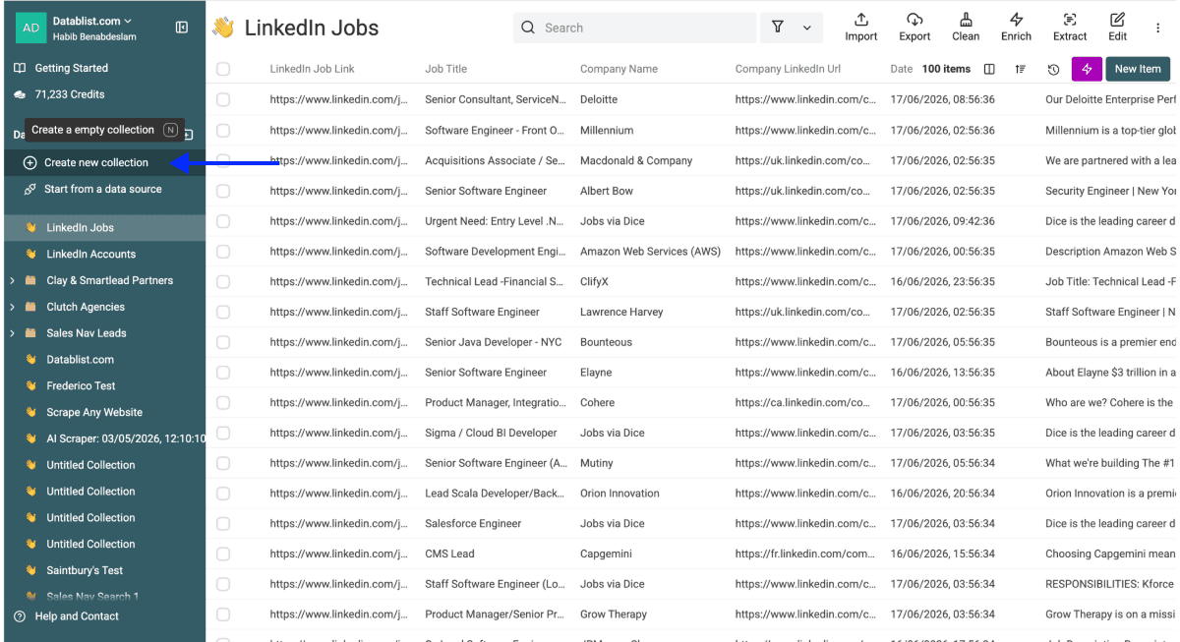The height and width of the screenshot is (642, 1180).
Task: Click the hand icon next to Frederico Test
Action: pos(31,386)
